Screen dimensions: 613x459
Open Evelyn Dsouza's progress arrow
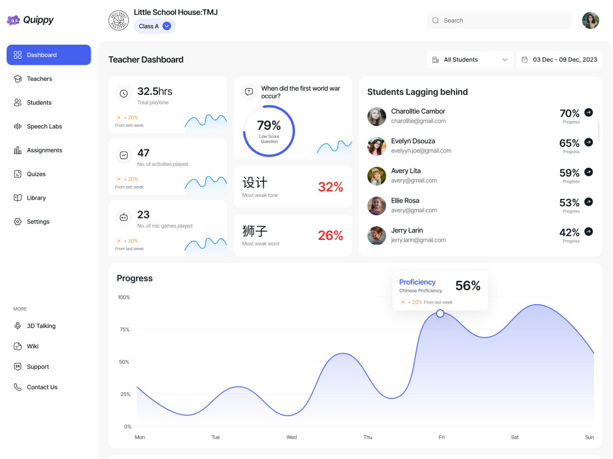coord(588,142)
